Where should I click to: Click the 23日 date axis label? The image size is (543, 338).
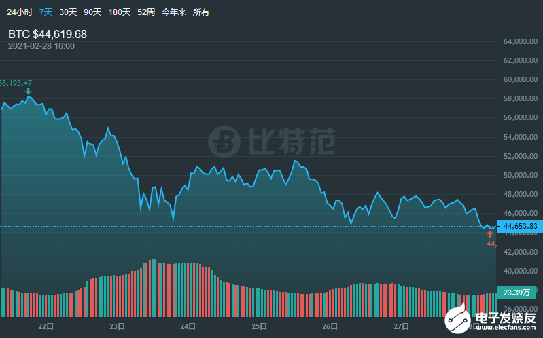[x=117, y=326]
